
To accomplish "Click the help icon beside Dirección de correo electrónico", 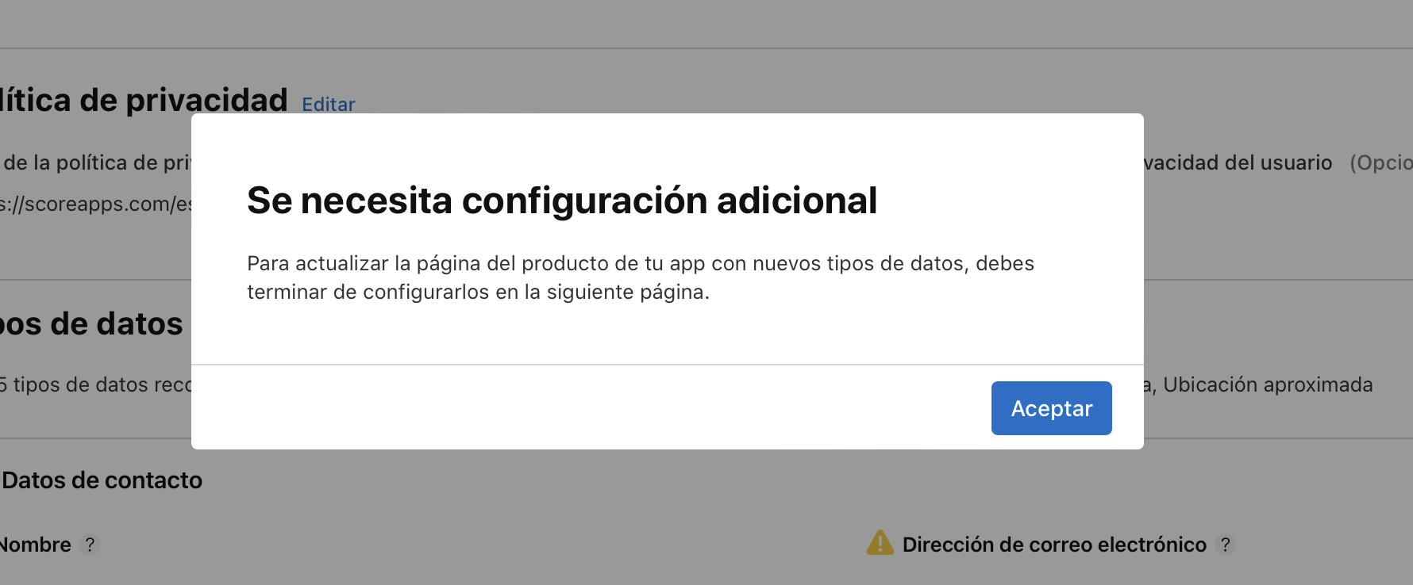I will click(1226, 545).
